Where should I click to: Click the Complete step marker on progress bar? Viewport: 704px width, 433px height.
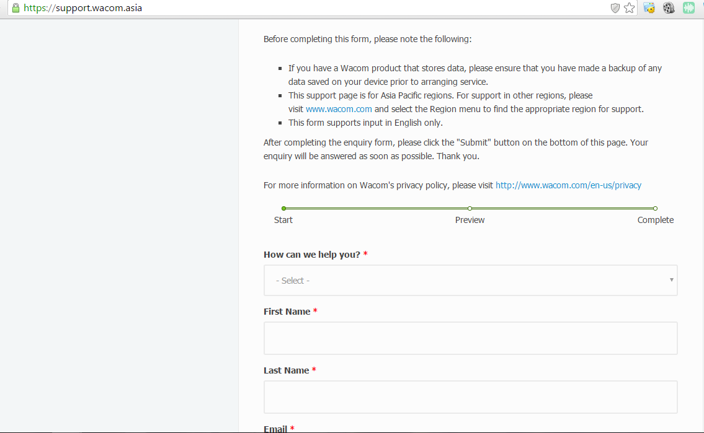(x=656, y=208)
